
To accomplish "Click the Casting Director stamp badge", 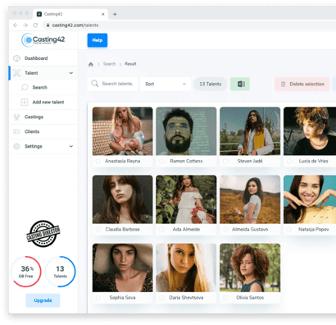I will [x=43, y=234].
